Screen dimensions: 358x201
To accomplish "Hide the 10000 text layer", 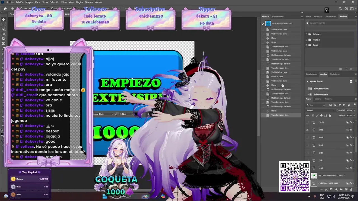I will 307,130.
